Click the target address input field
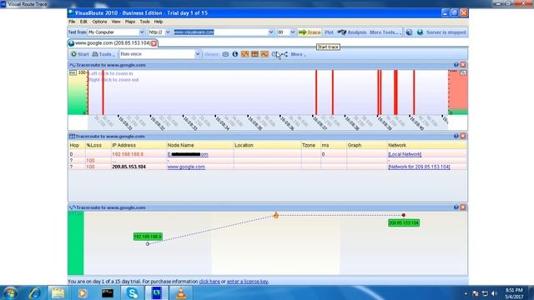Screen dimensions: 534x300 (x=220, y=32)
